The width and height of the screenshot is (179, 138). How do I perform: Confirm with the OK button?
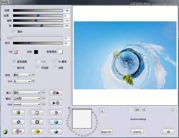point(168,132)
